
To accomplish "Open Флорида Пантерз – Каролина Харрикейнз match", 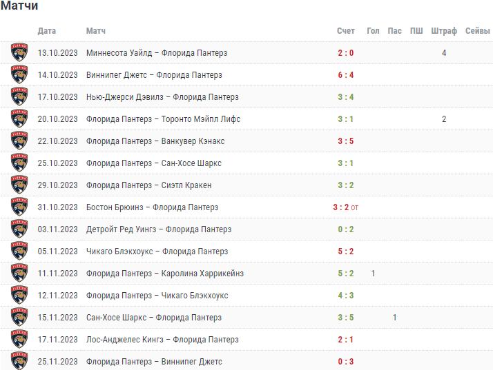I will (164, 274).
